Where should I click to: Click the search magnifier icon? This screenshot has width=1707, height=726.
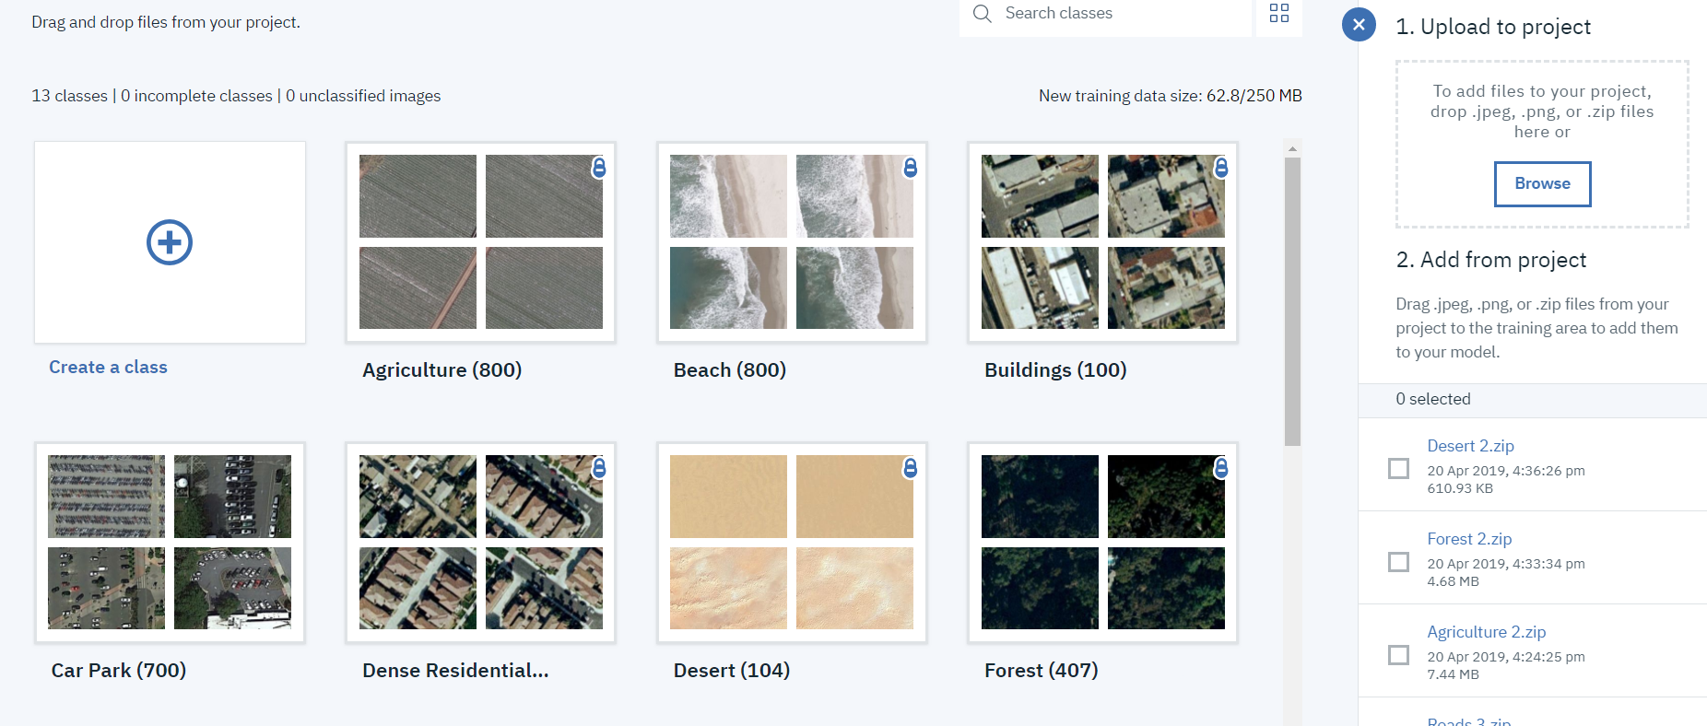pos(983,14)
